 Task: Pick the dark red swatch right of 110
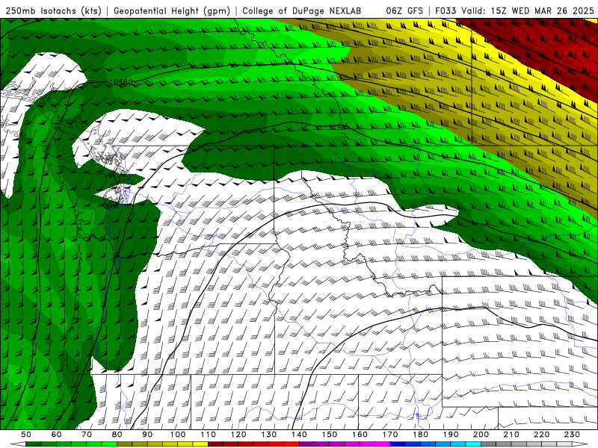pyautogui.click(x=215, y=444)
